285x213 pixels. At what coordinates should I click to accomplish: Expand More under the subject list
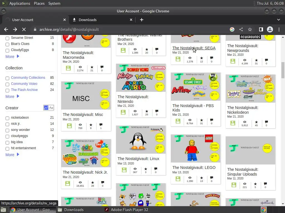pos(12,57)
